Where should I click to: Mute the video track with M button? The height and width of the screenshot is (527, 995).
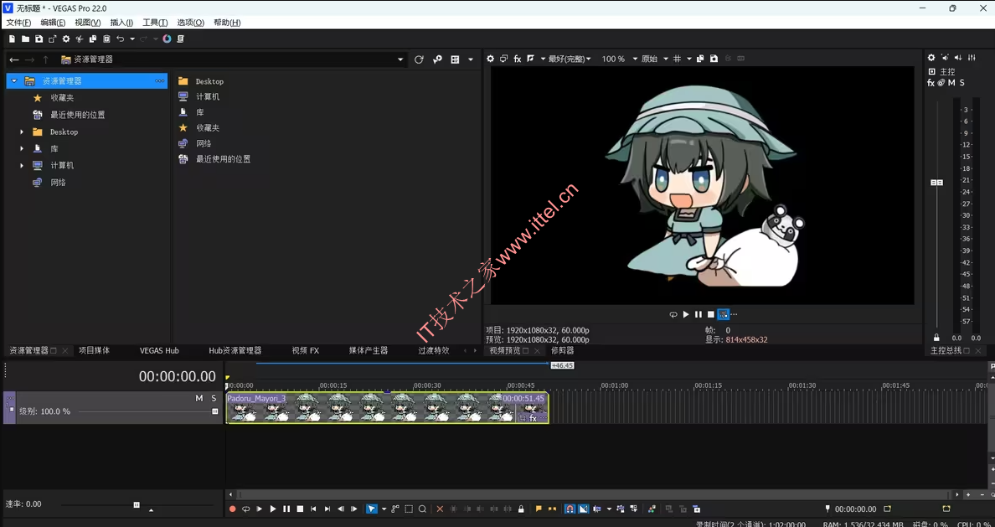pos(199,399)
